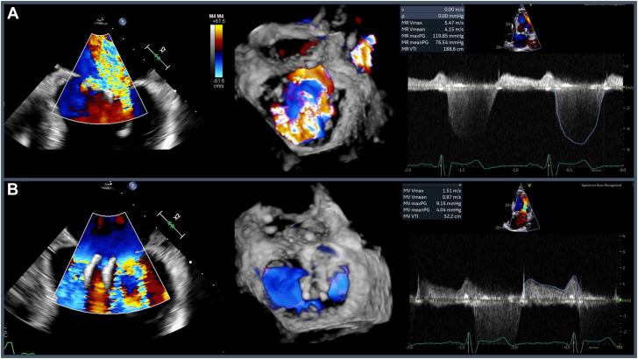The image size is (638, 359).
Task: Select the x2 scale marker in panel A
Action: coord(158,56)
